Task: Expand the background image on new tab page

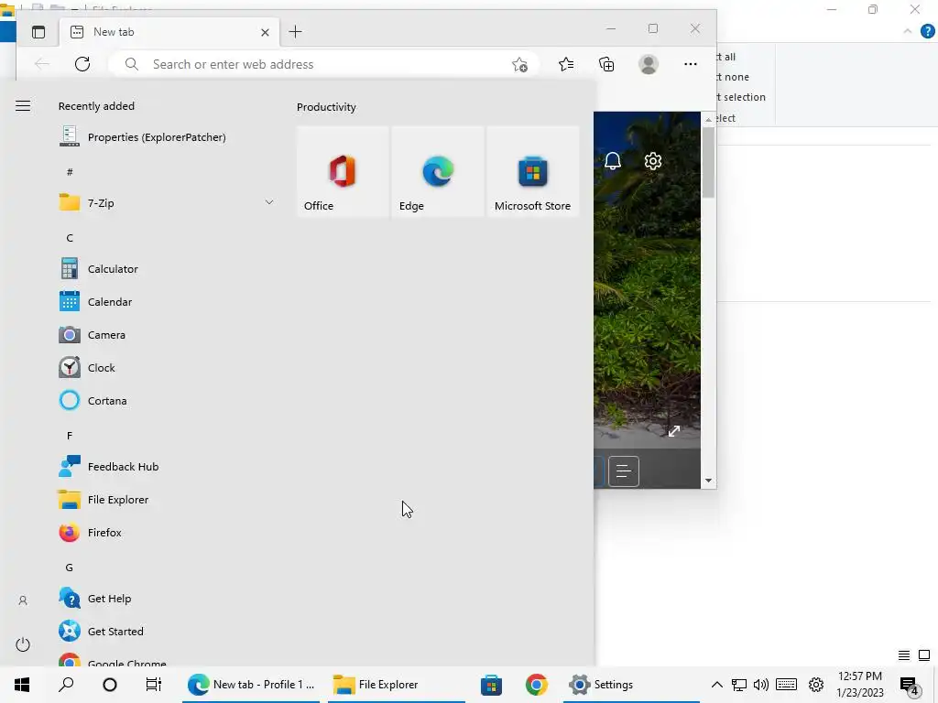Action: click(x=674, y=431)
